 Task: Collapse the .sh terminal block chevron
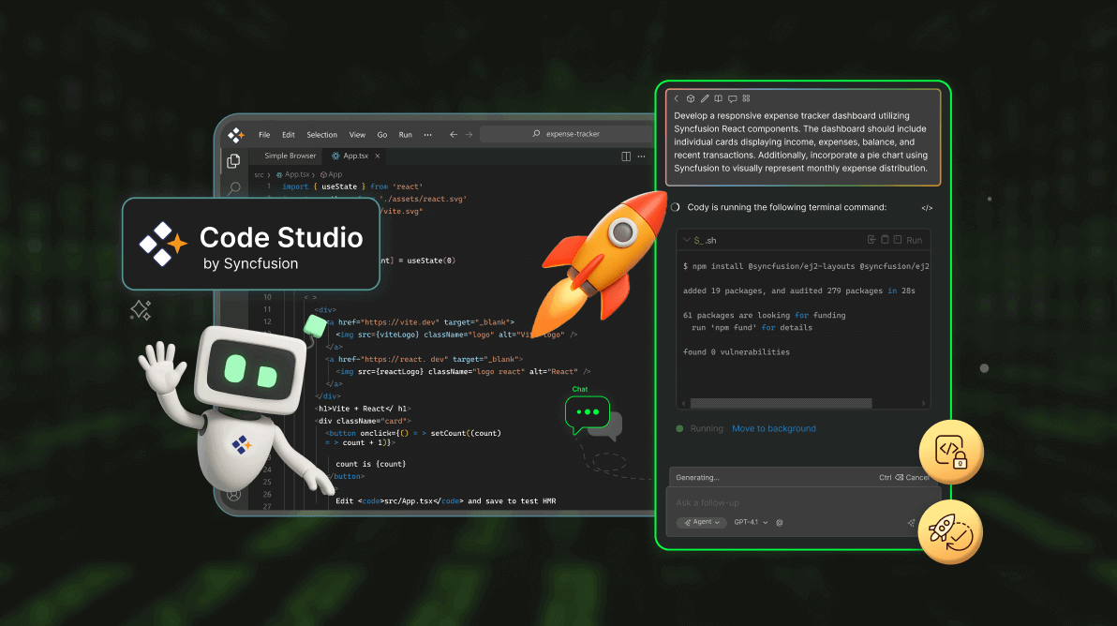tap(686, 240)
